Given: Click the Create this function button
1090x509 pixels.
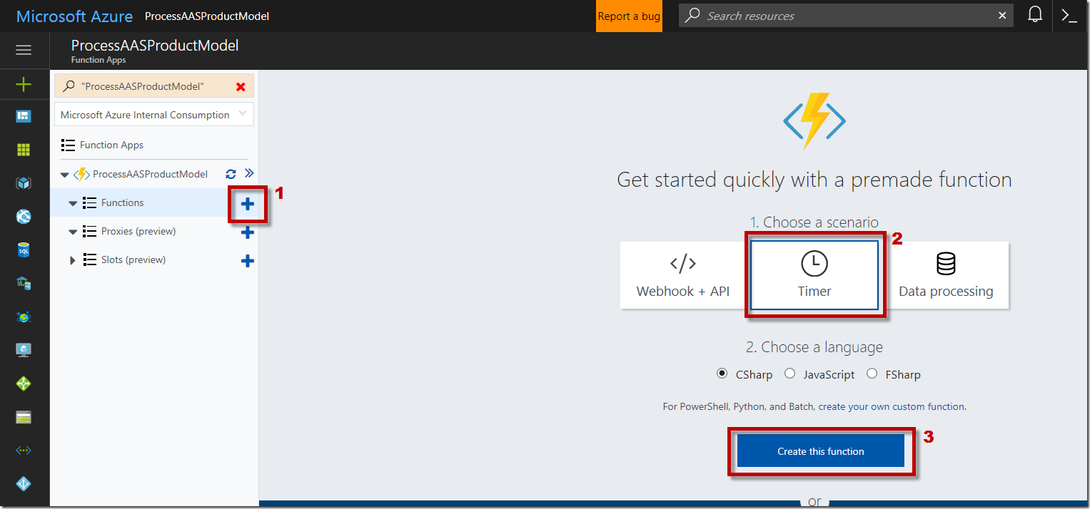Looking at the screenshot, I should click(x=821, y=451).
